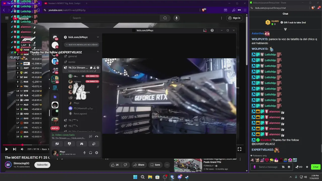Open more actions ellipsis under video
322x181 pixels.
(167, 165)
